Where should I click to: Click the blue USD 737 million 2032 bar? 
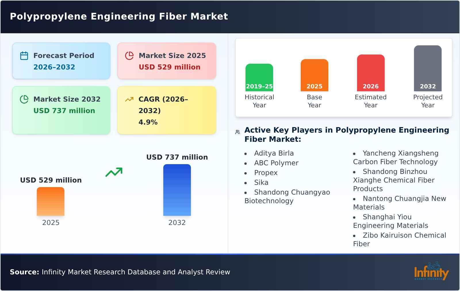(177, 189)
